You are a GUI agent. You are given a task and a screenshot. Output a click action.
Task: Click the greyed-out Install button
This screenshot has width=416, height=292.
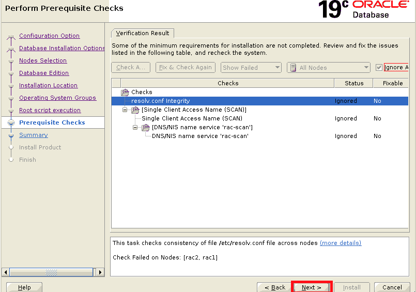coord(351,287)
